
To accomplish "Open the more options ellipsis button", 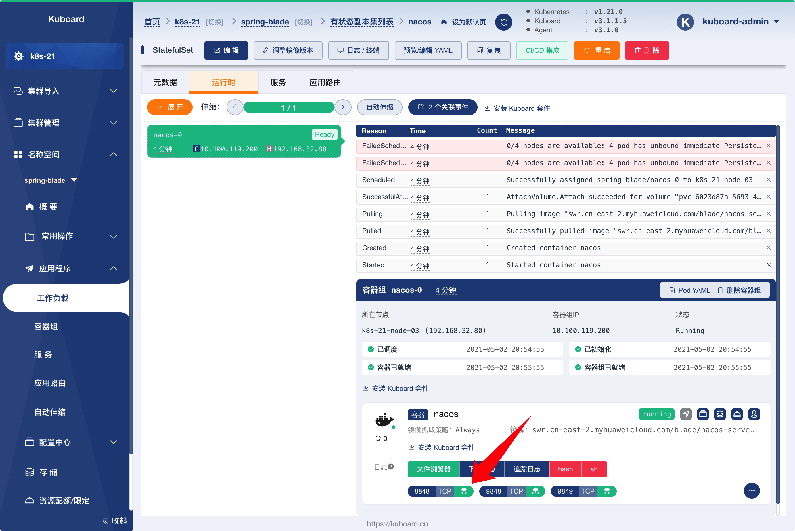I will tap(751, 491).
